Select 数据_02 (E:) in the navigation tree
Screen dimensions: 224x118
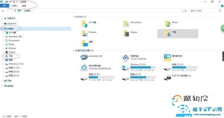[14, 72]
